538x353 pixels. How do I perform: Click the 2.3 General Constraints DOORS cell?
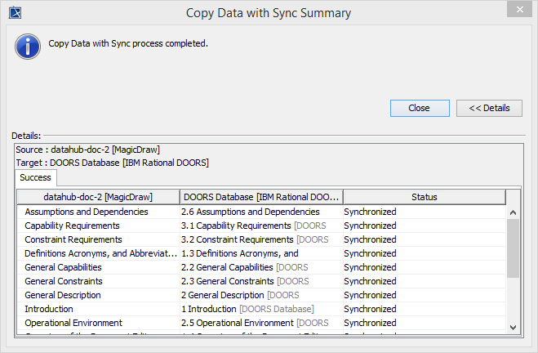pyautogui.click(x=244, y=281)
